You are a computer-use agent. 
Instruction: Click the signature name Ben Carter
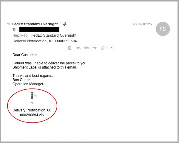coord(21,80)
